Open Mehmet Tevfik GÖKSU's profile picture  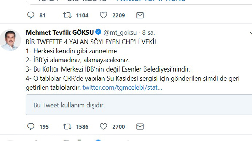click(10, 40)
